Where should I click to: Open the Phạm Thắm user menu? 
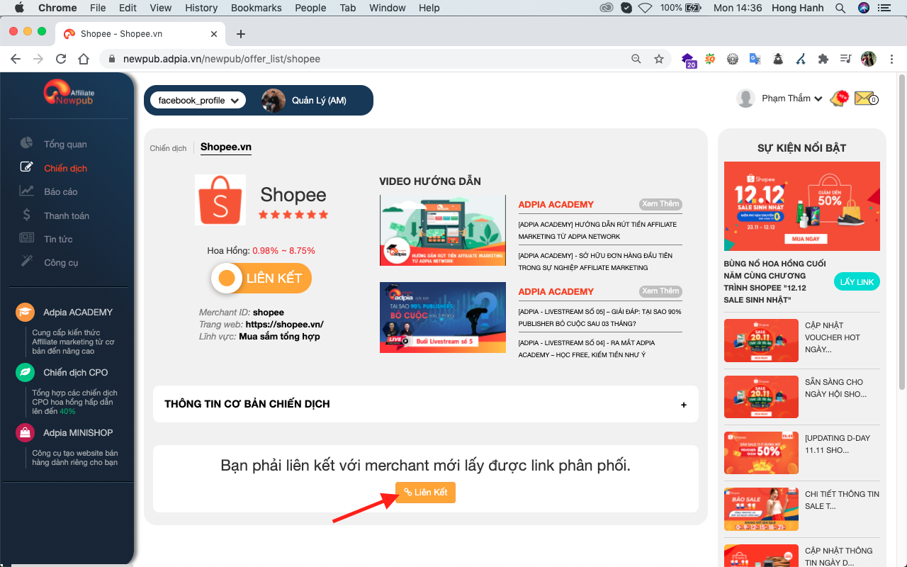pos(791,99)
